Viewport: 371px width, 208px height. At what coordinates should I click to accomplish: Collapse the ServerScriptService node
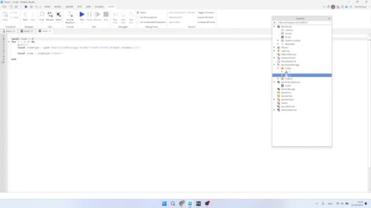(x=274, y=82)
